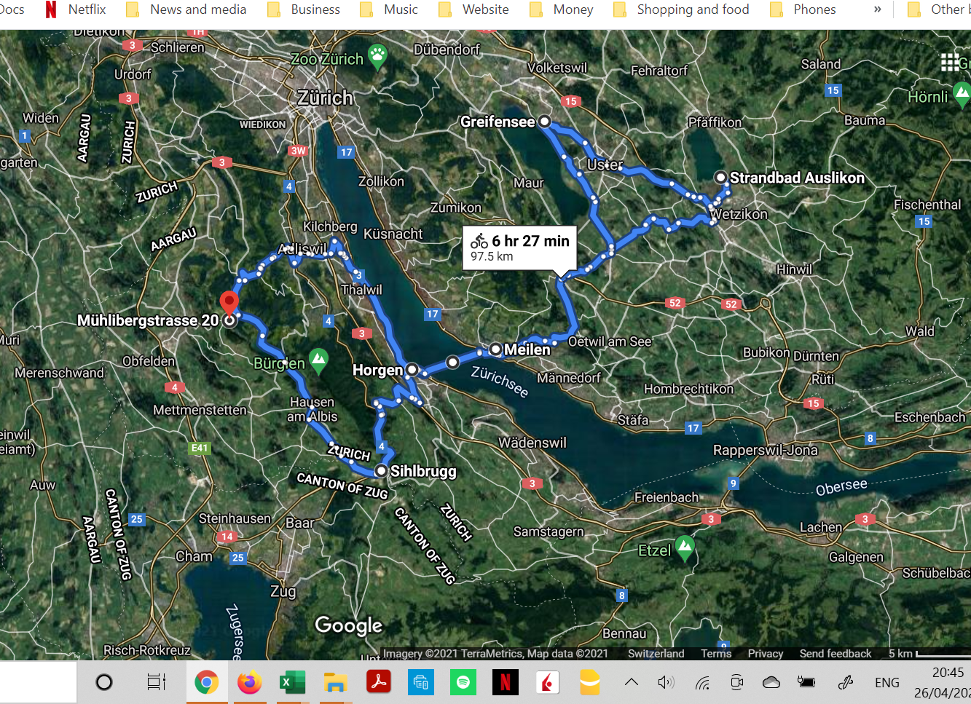Click Send feedback in map footer
Image resolution: width=971 pixels, height=704 pixels.
pos(836,654)
